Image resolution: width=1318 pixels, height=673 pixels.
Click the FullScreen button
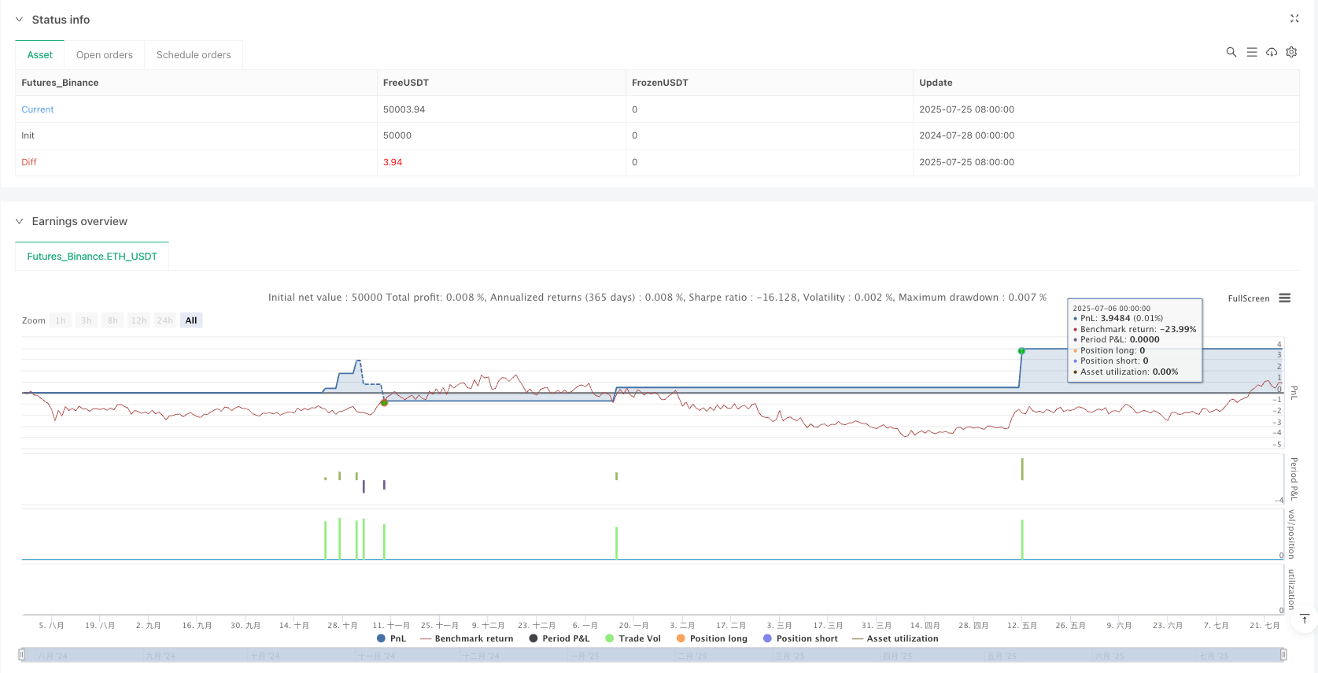coord(1248,298)
